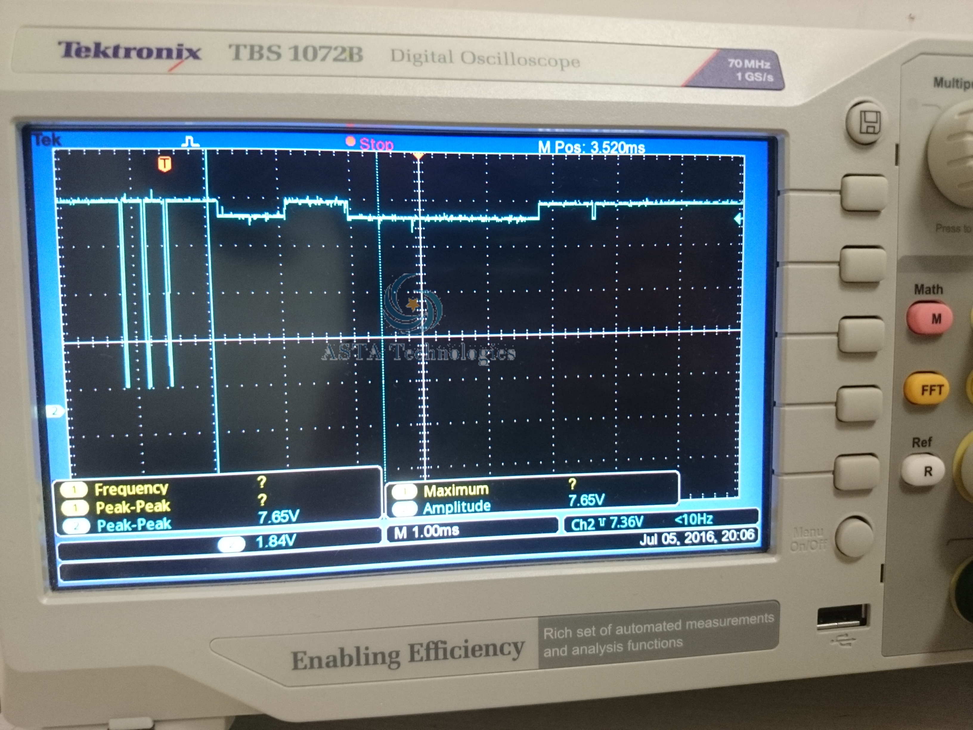The width and height of the screenshot is (973, 730).
Task: Tap the channel 2 ground level marker
Action: 55,411
